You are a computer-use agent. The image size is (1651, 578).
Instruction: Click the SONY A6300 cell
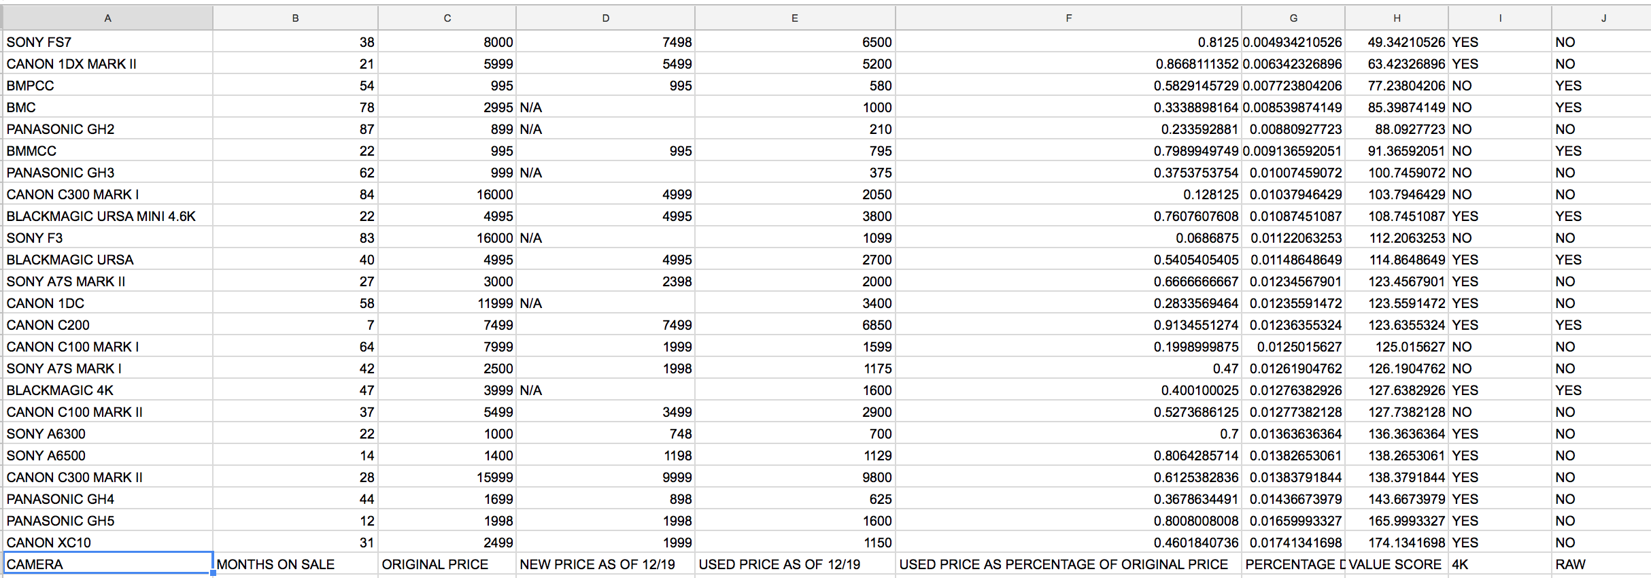107,434
